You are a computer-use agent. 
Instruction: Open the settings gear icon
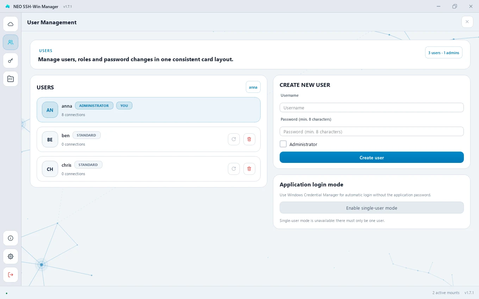click(x=11, y=256)
